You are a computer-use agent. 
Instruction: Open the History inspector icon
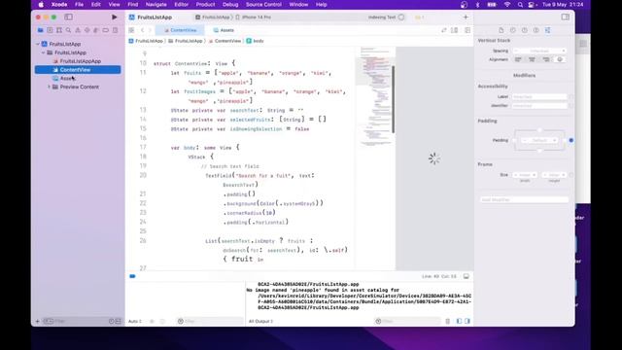513,30
